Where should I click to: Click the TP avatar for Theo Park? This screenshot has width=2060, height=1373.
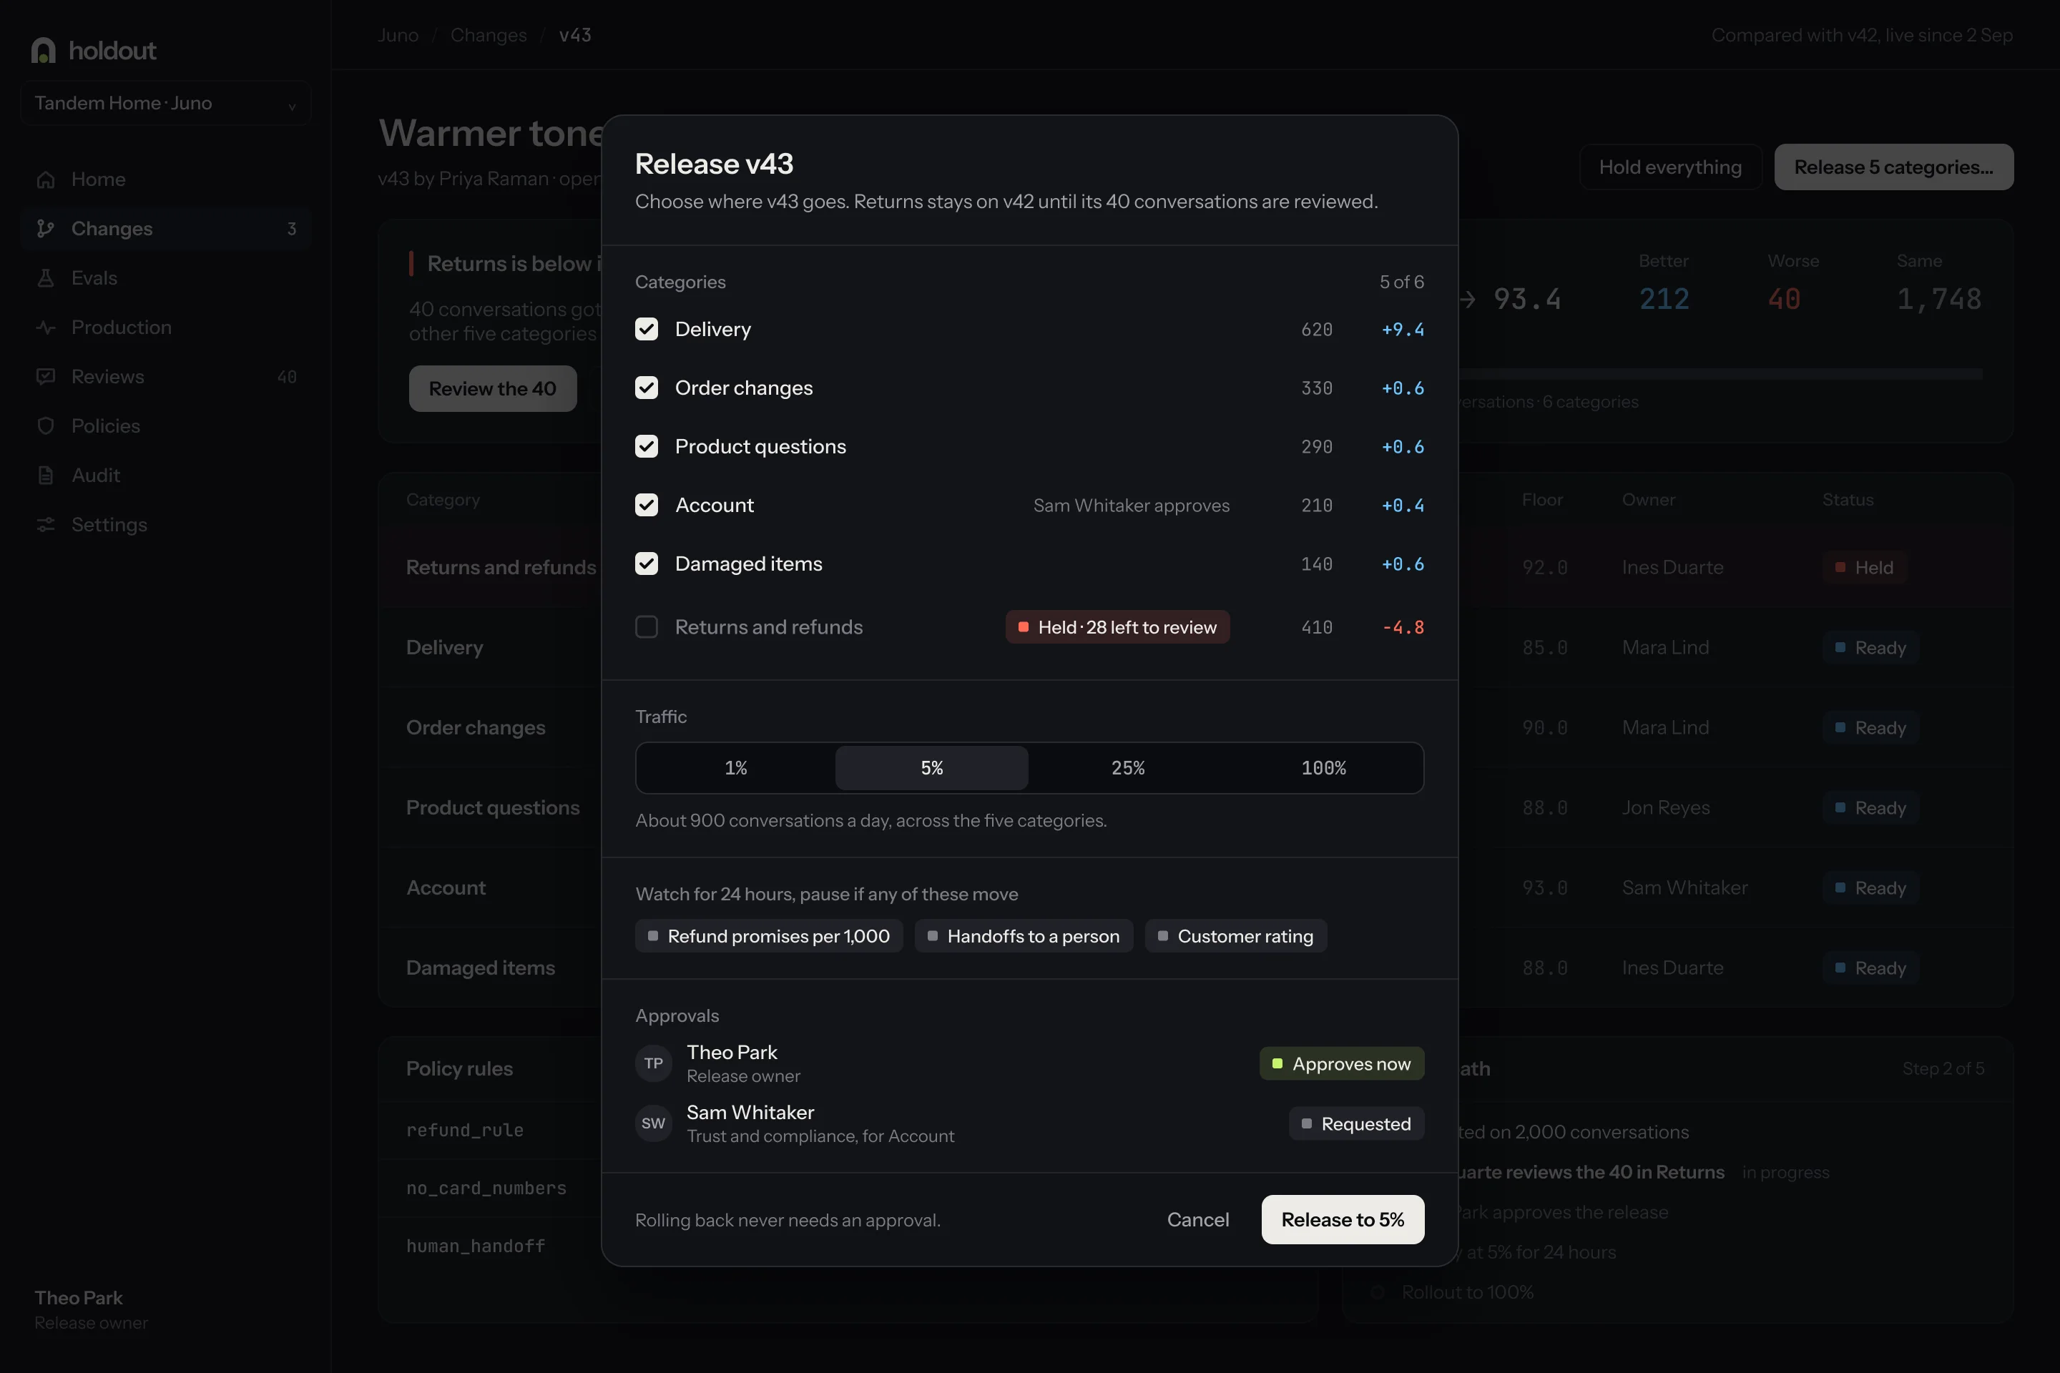pos(653,1063)
